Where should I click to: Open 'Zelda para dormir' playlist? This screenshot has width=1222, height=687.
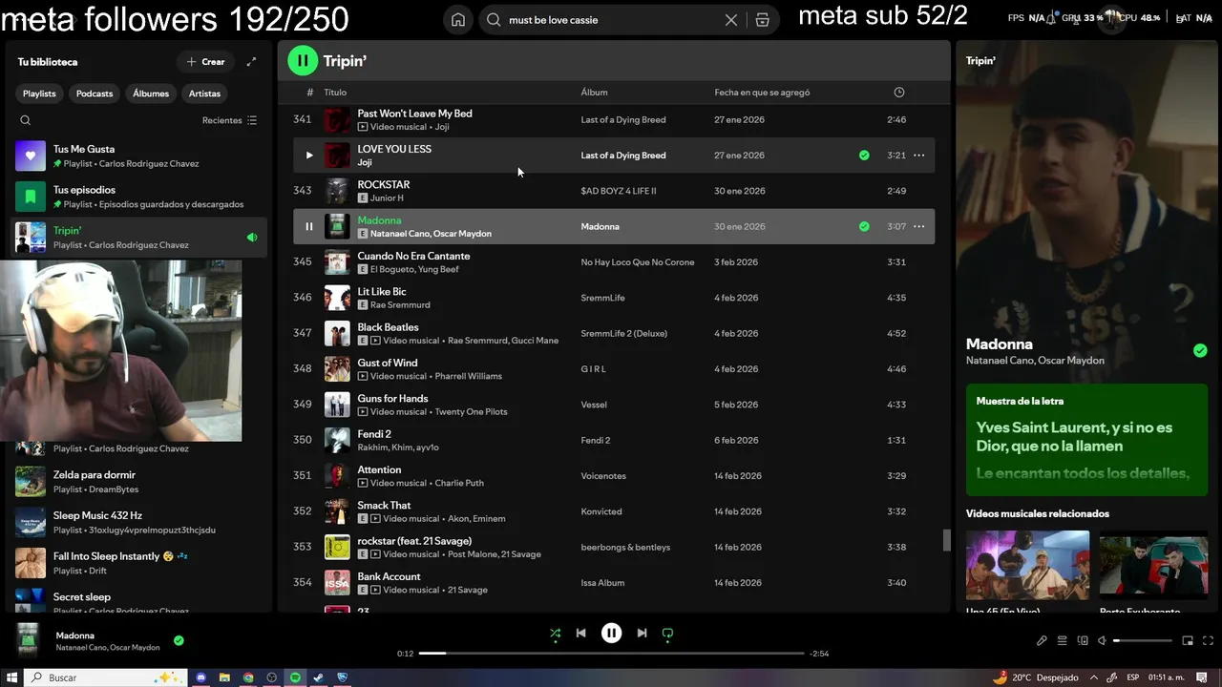[x=140, y=482]
